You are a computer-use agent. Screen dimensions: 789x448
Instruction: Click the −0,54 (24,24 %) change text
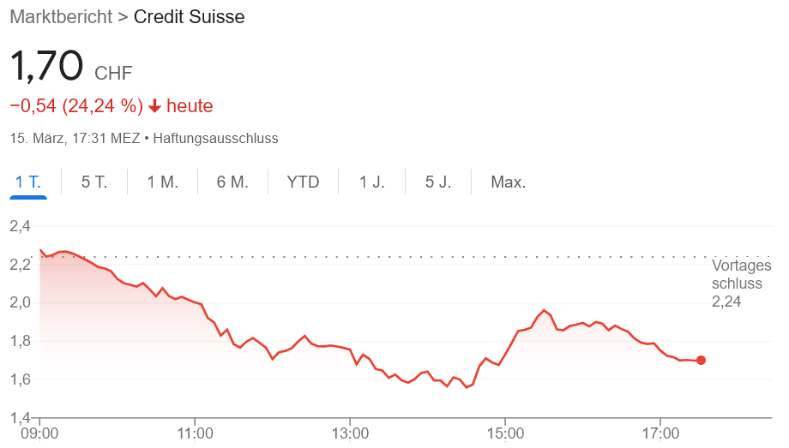point(76,106)
